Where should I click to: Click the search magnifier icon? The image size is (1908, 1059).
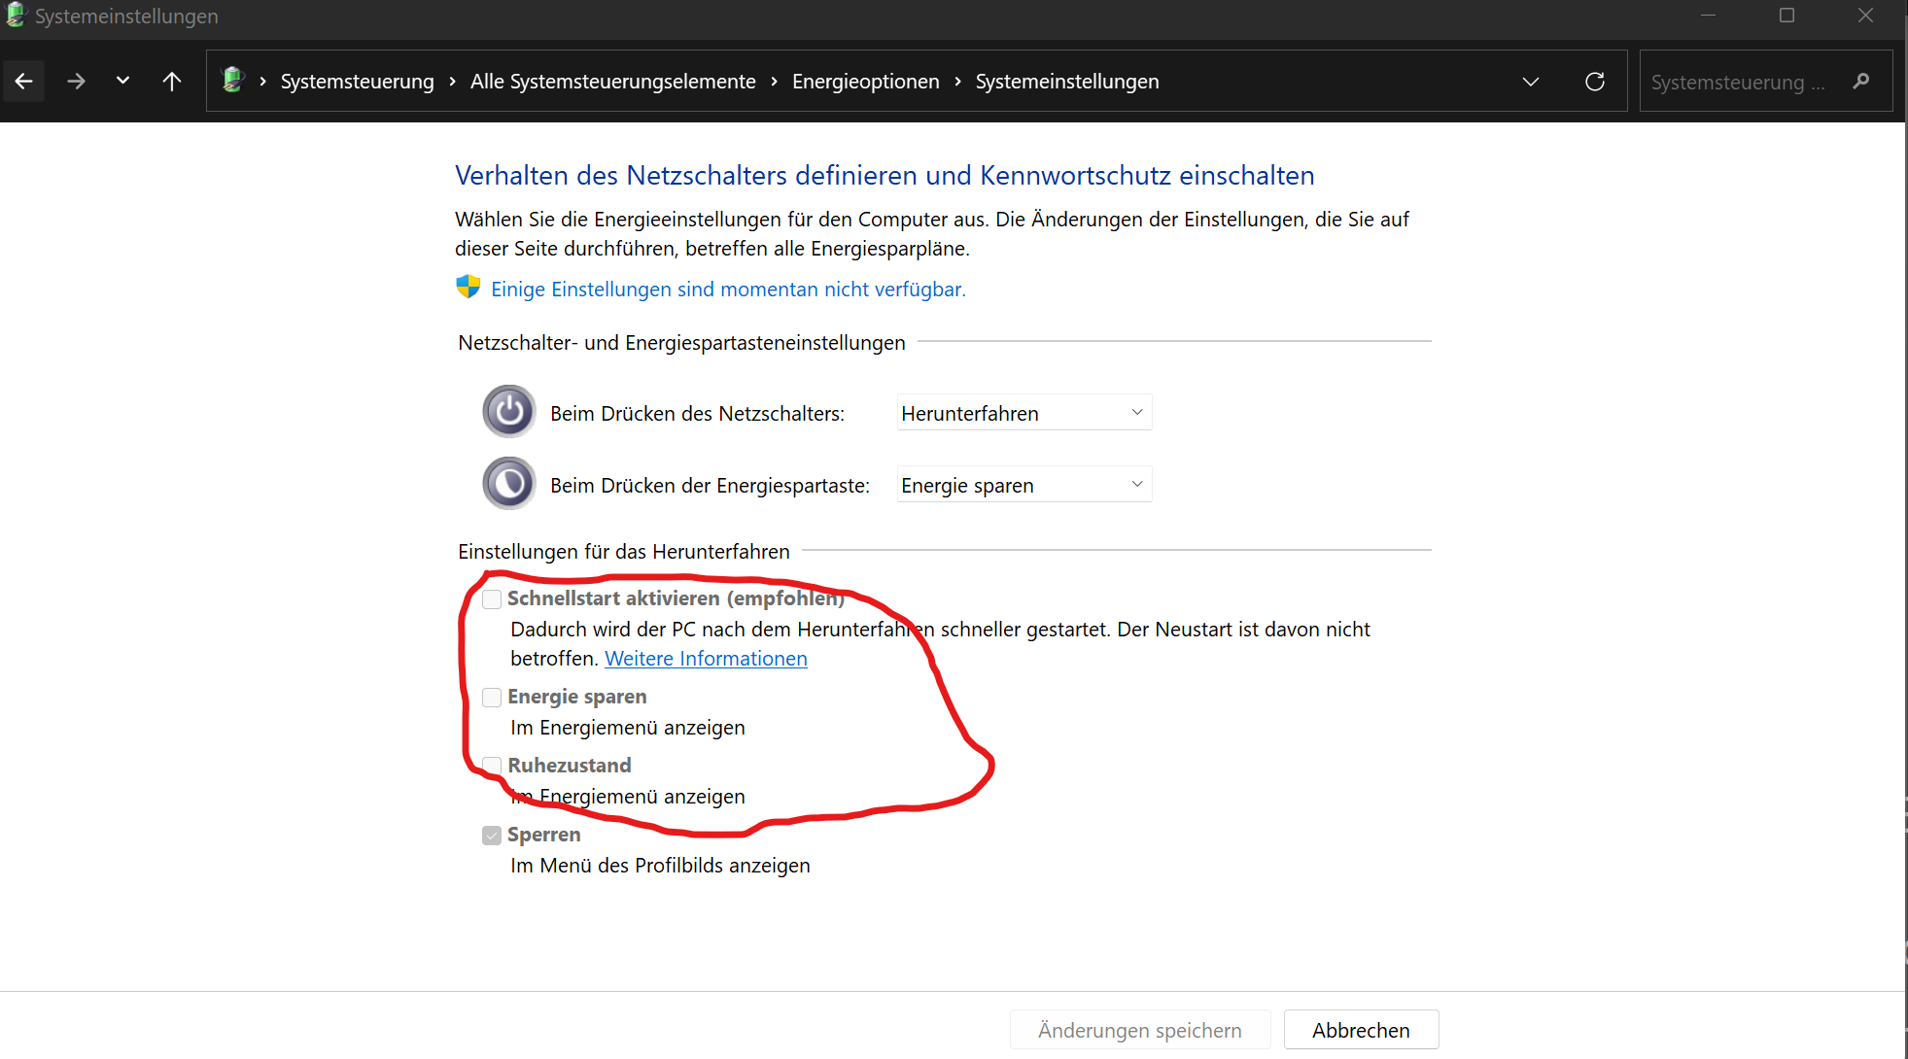1860,82
